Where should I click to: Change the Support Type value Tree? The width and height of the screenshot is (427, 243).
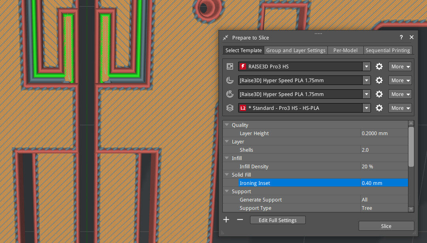click(384, 208)
